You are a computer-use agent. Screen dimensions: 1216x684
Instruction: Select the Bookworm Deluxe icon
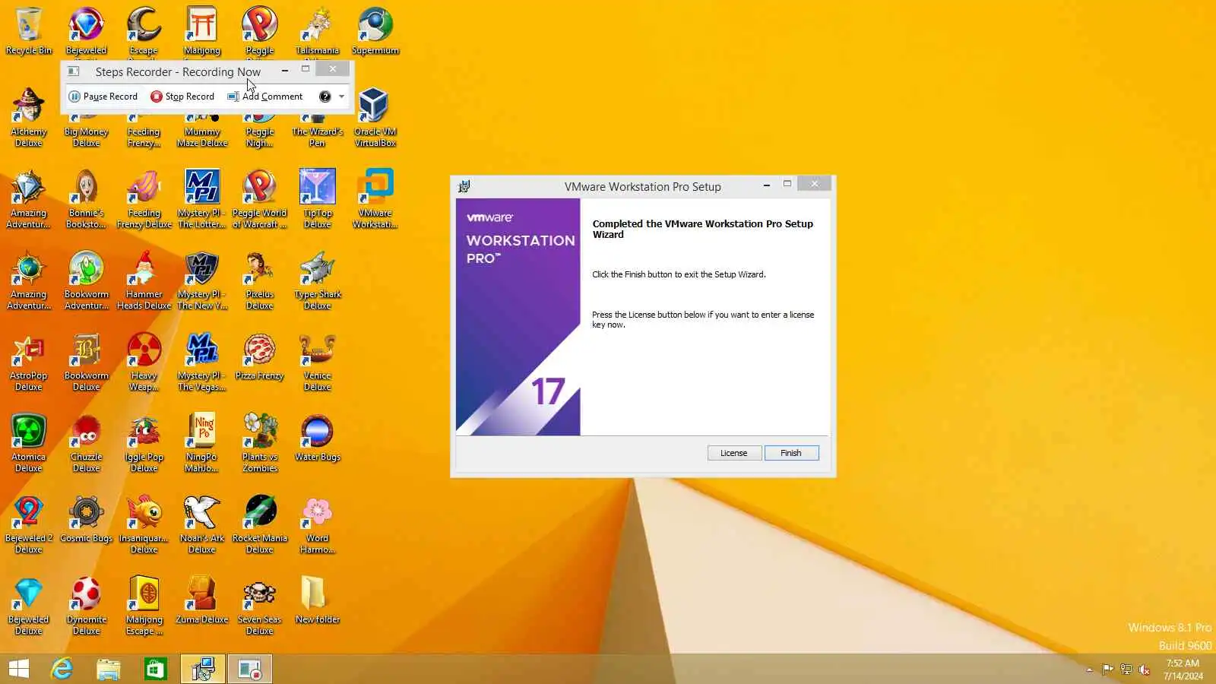click(x=87, y=362)
